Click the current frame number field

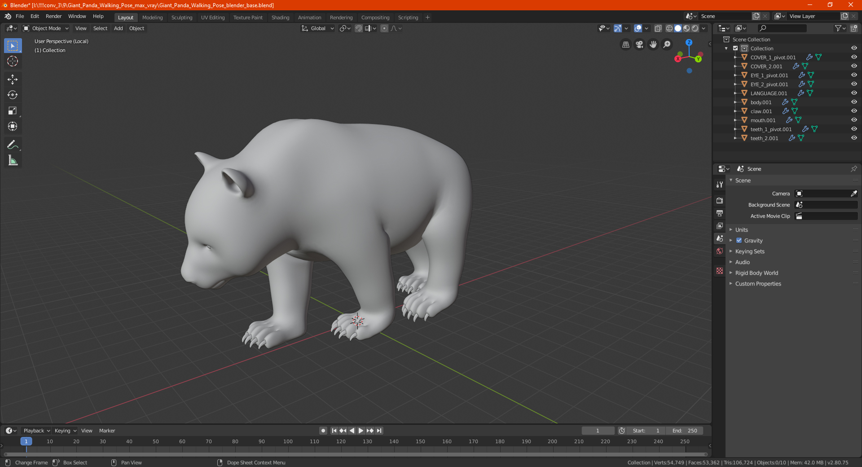[598, 431]
